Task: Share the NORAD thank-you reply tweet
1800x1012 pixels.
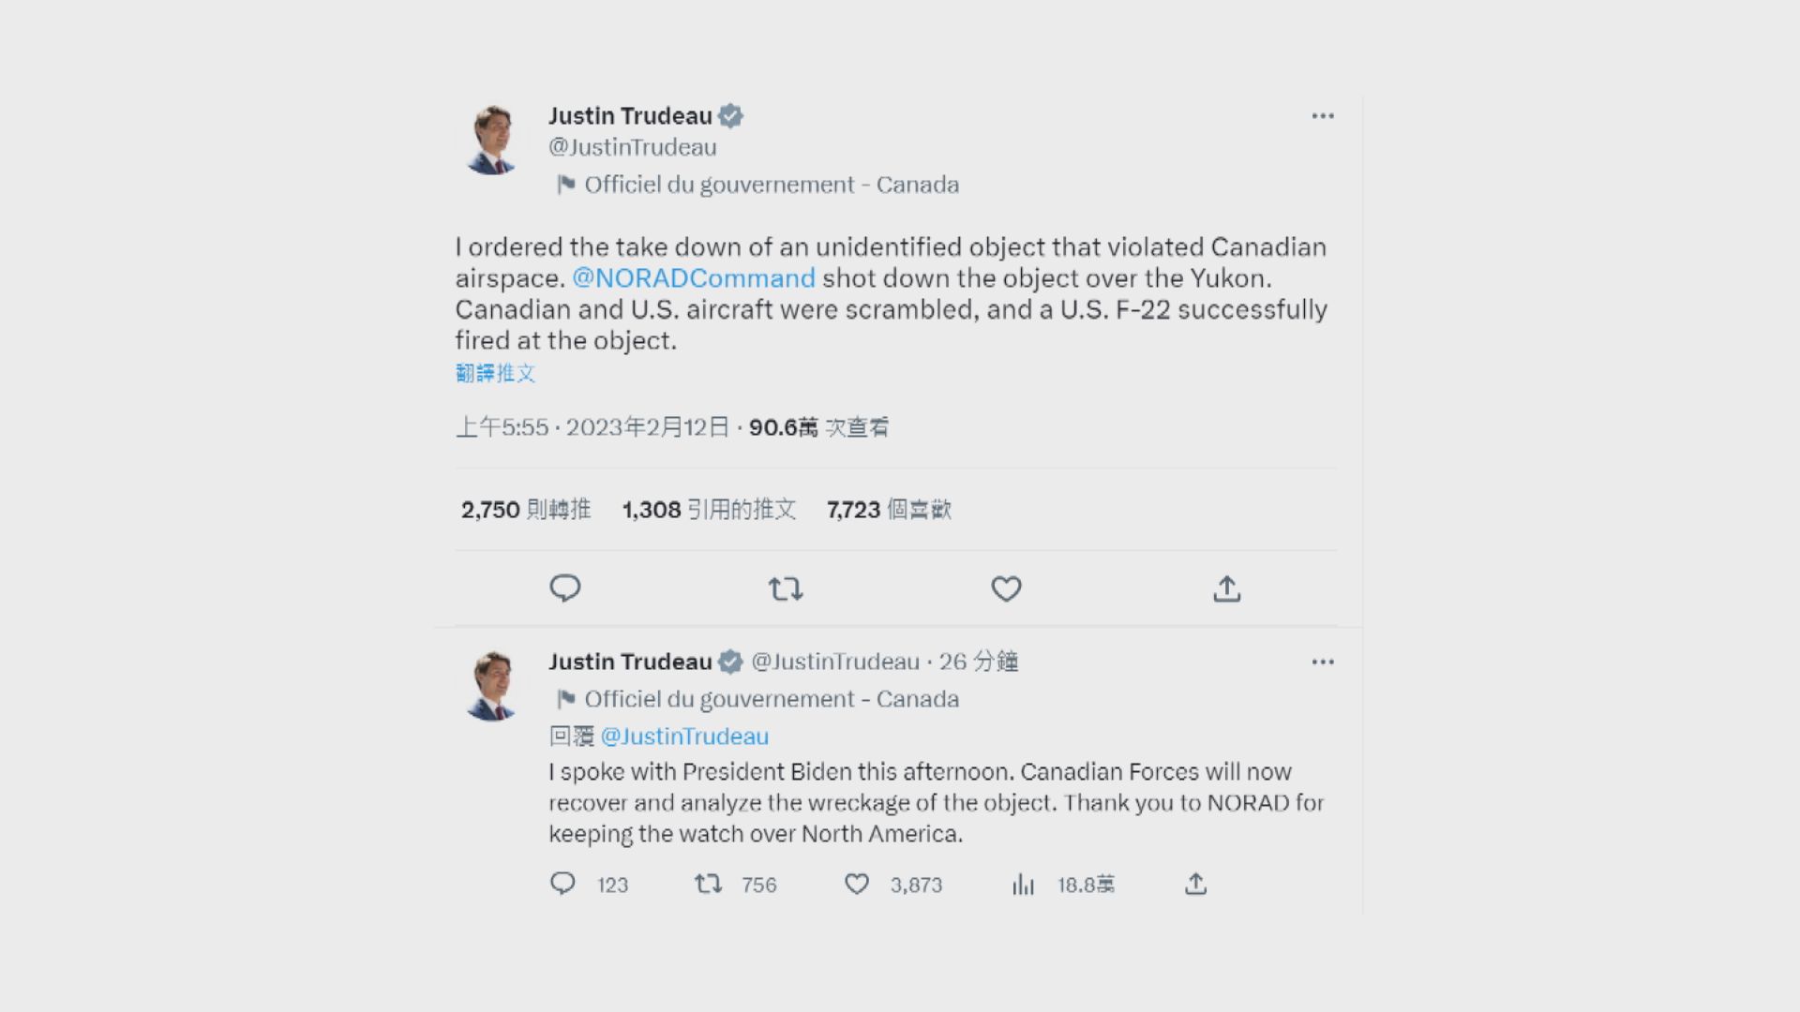Action: [1195, 884]
